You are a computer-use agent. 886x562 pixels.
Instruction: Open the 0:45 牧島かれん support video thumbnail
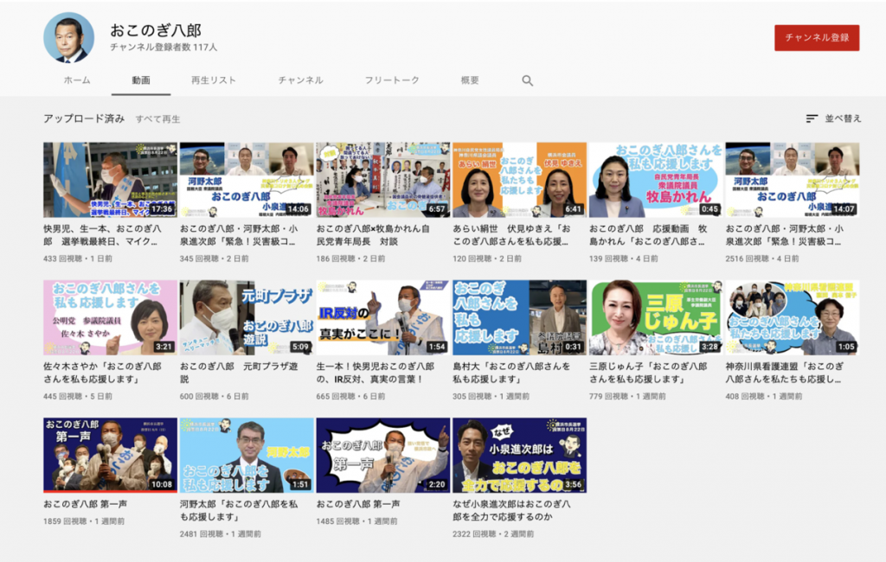655,180
